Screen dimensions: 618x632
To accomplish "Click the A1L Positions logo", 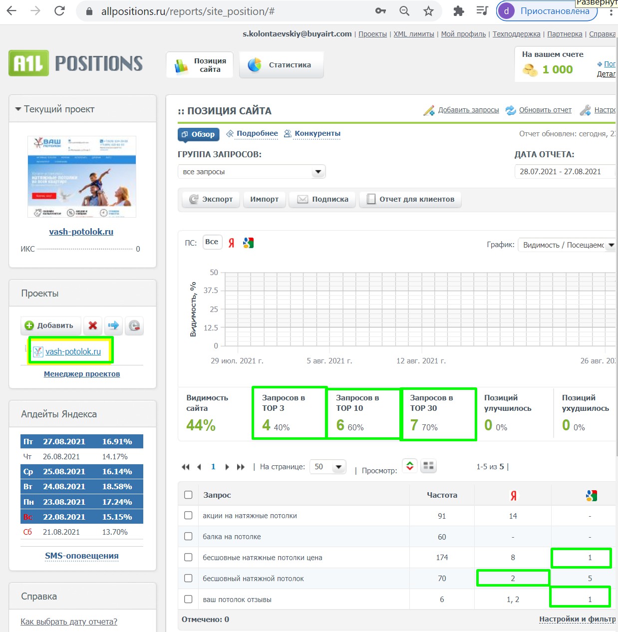I will click(x=76, y=63).
